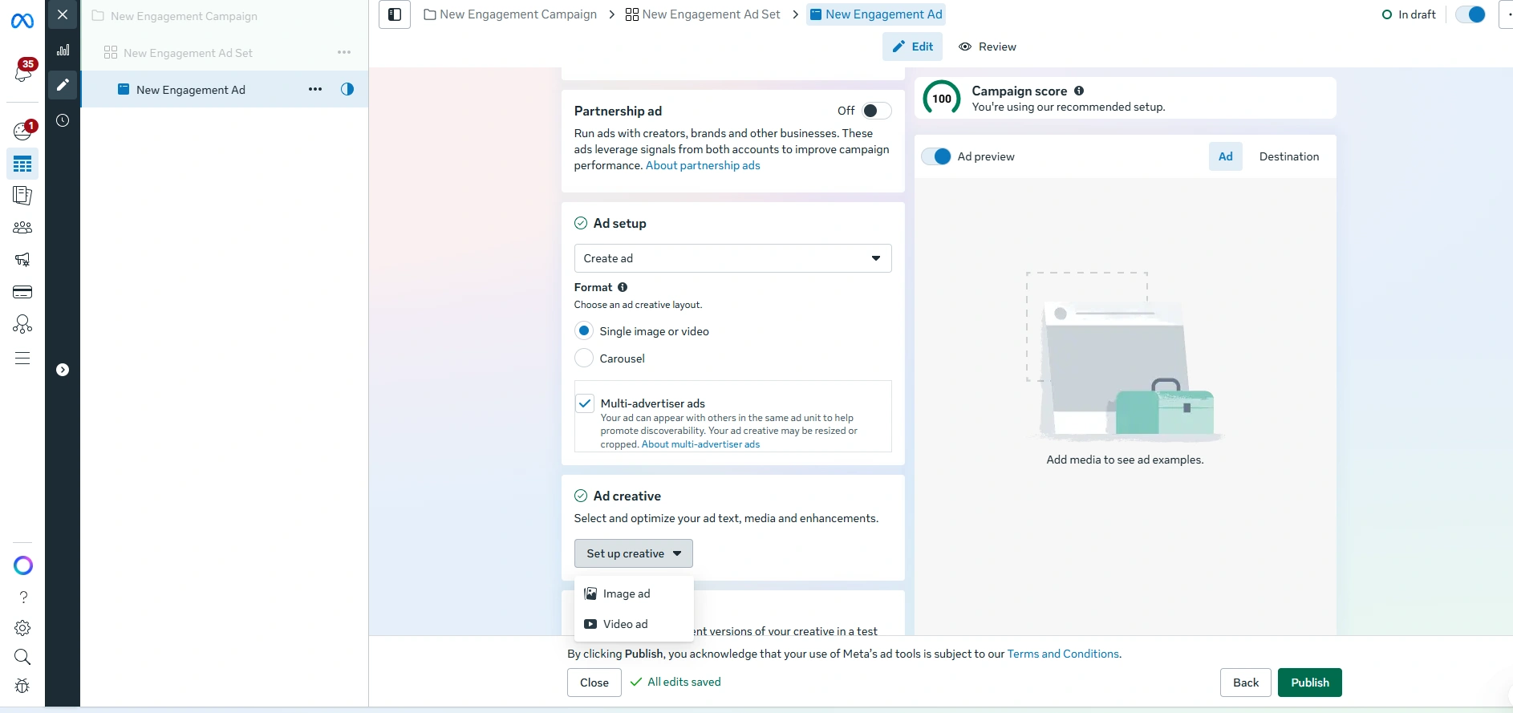Turn on the Partnership ad toggle
The width and height of the screenshot is (1513, 713).
pyautogui.click(x=876, y=111)
